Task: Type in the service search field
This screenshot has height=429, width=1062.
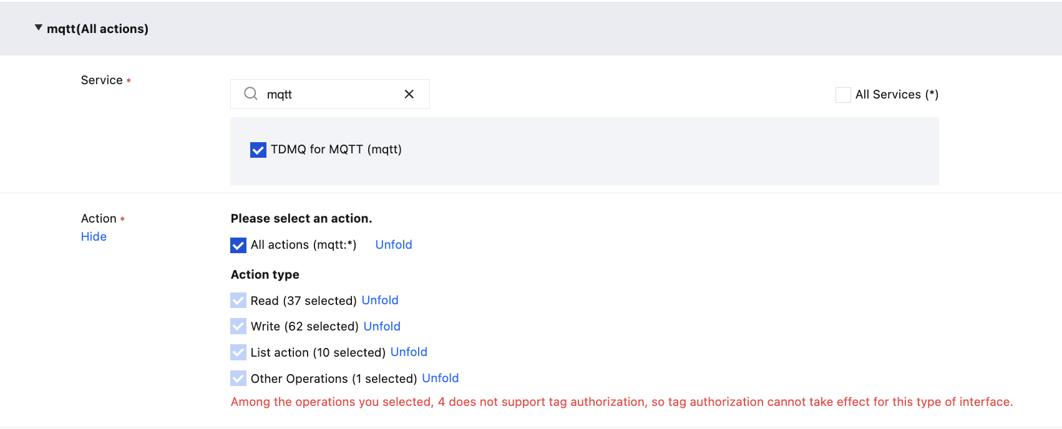Action: point(331,94)
